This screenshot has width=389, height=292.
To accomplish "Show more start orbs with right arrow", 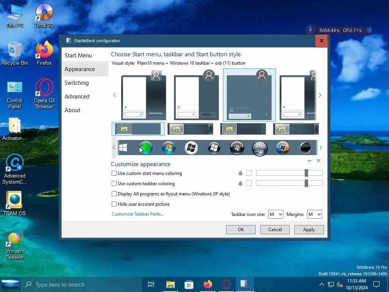I will coord(321,148).
